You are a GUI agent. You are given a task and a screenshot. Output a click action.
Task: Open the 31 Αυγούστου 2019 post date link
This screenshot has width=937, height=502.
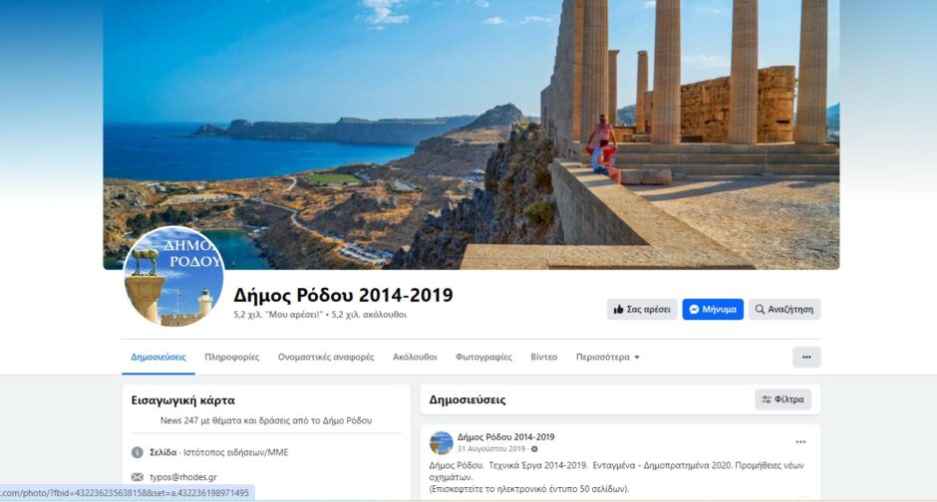point(491,449)
